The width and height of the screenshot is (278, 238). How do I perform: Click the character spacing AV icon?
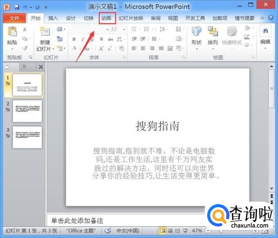point(119,39)
